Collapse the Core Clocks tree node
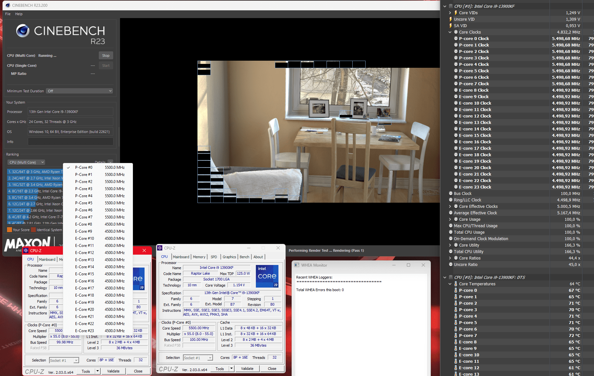The image size is (594, 376). pyautogui.click(x=450, y=32)
